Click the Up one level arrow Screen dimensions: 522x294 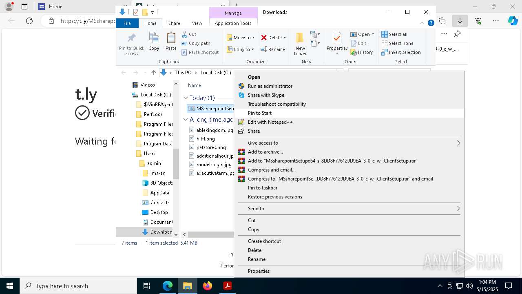pyautogui.click(x=153, y=73)
